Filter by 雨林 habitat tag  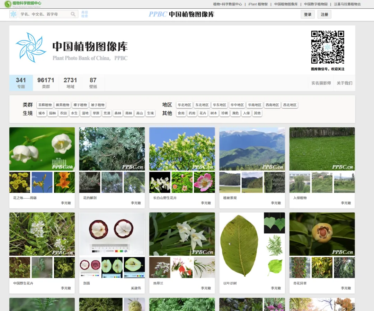[129, 113]
